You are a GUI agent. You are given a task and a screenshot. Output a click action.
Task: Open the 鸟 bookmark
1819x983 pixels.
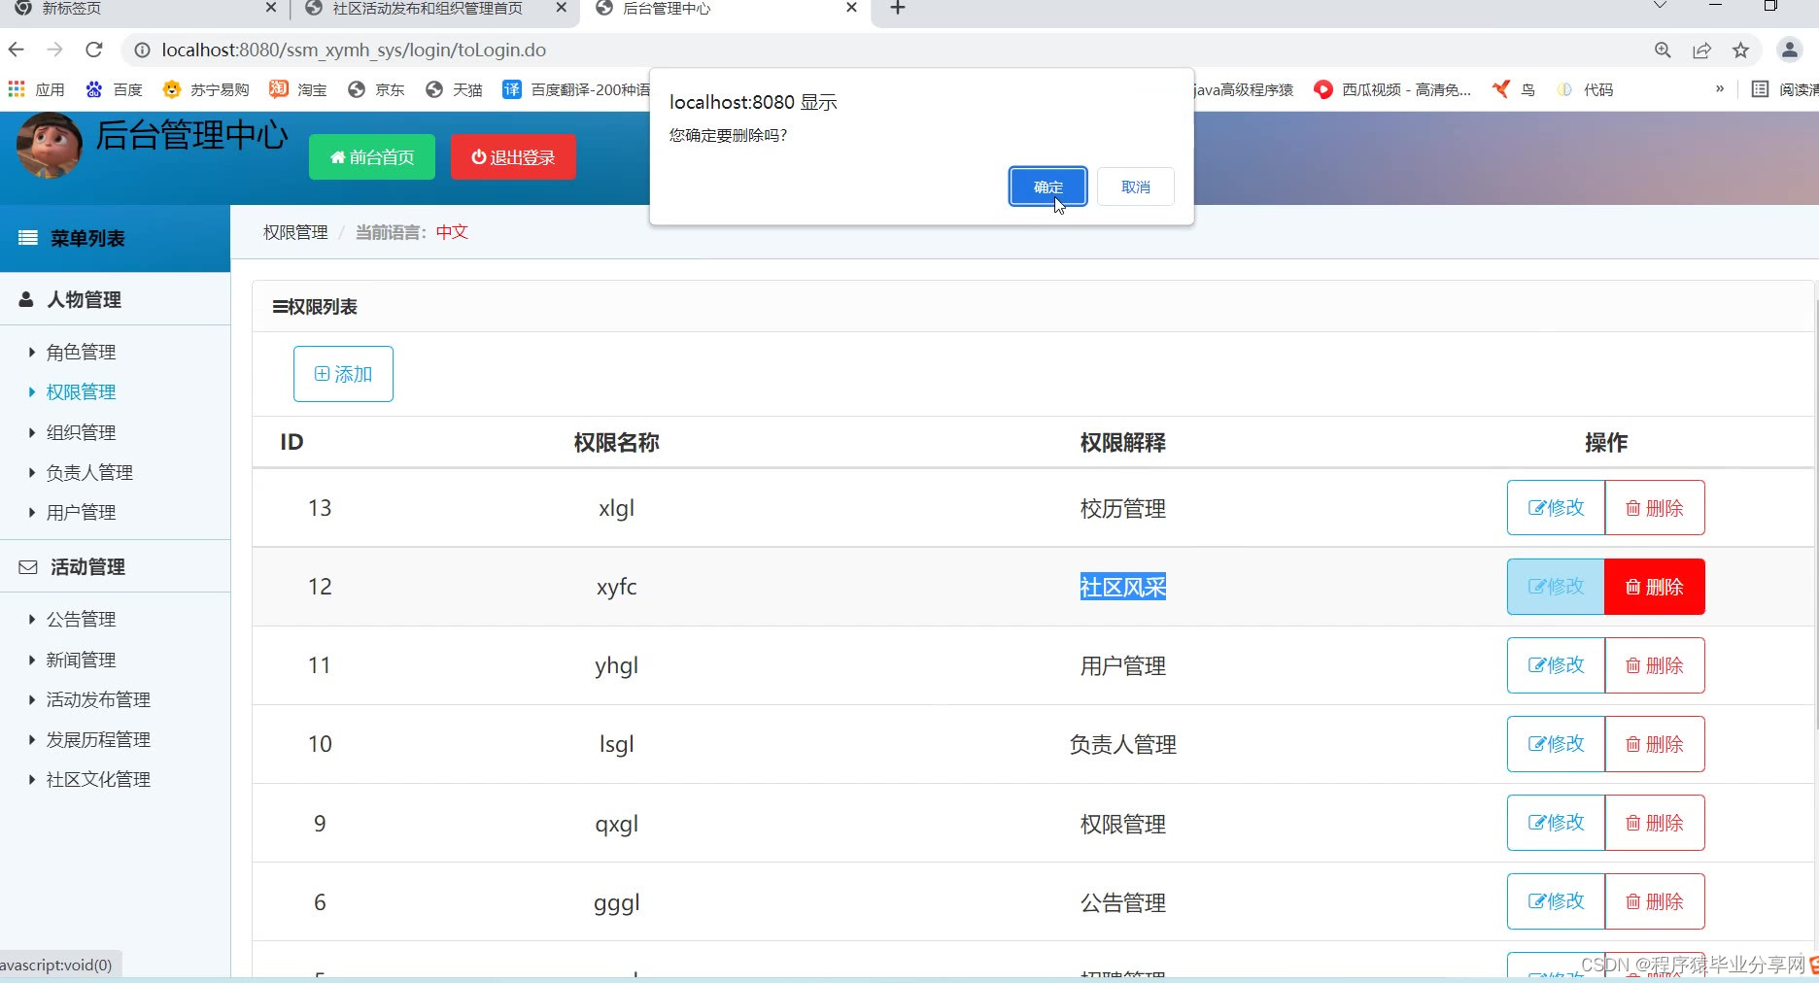click(x=1514, y=89)
